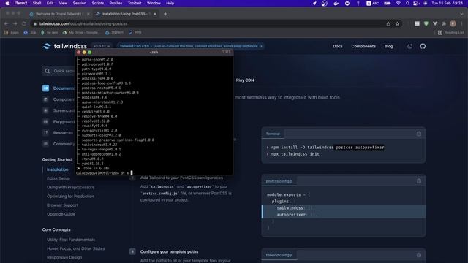The width and height of the screenshot is (468, 263).
Task: Open a new browser tab
Action: 165,14
